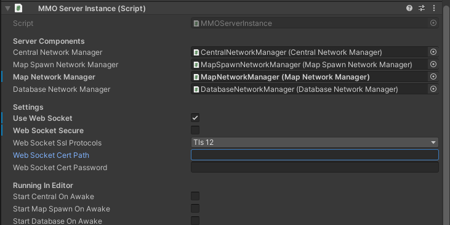Click the Use Web Socket label
Image resolution: width=450 pixels, height=225 pixels.
point(42,118)
